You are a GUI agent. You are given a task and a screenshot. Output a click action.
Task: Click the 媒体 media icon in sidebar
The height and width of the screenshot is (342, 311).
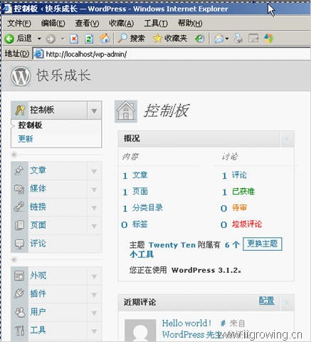19,189
